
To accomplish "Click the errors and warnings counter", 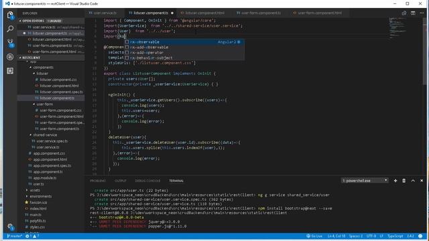I will click(32, 236).
